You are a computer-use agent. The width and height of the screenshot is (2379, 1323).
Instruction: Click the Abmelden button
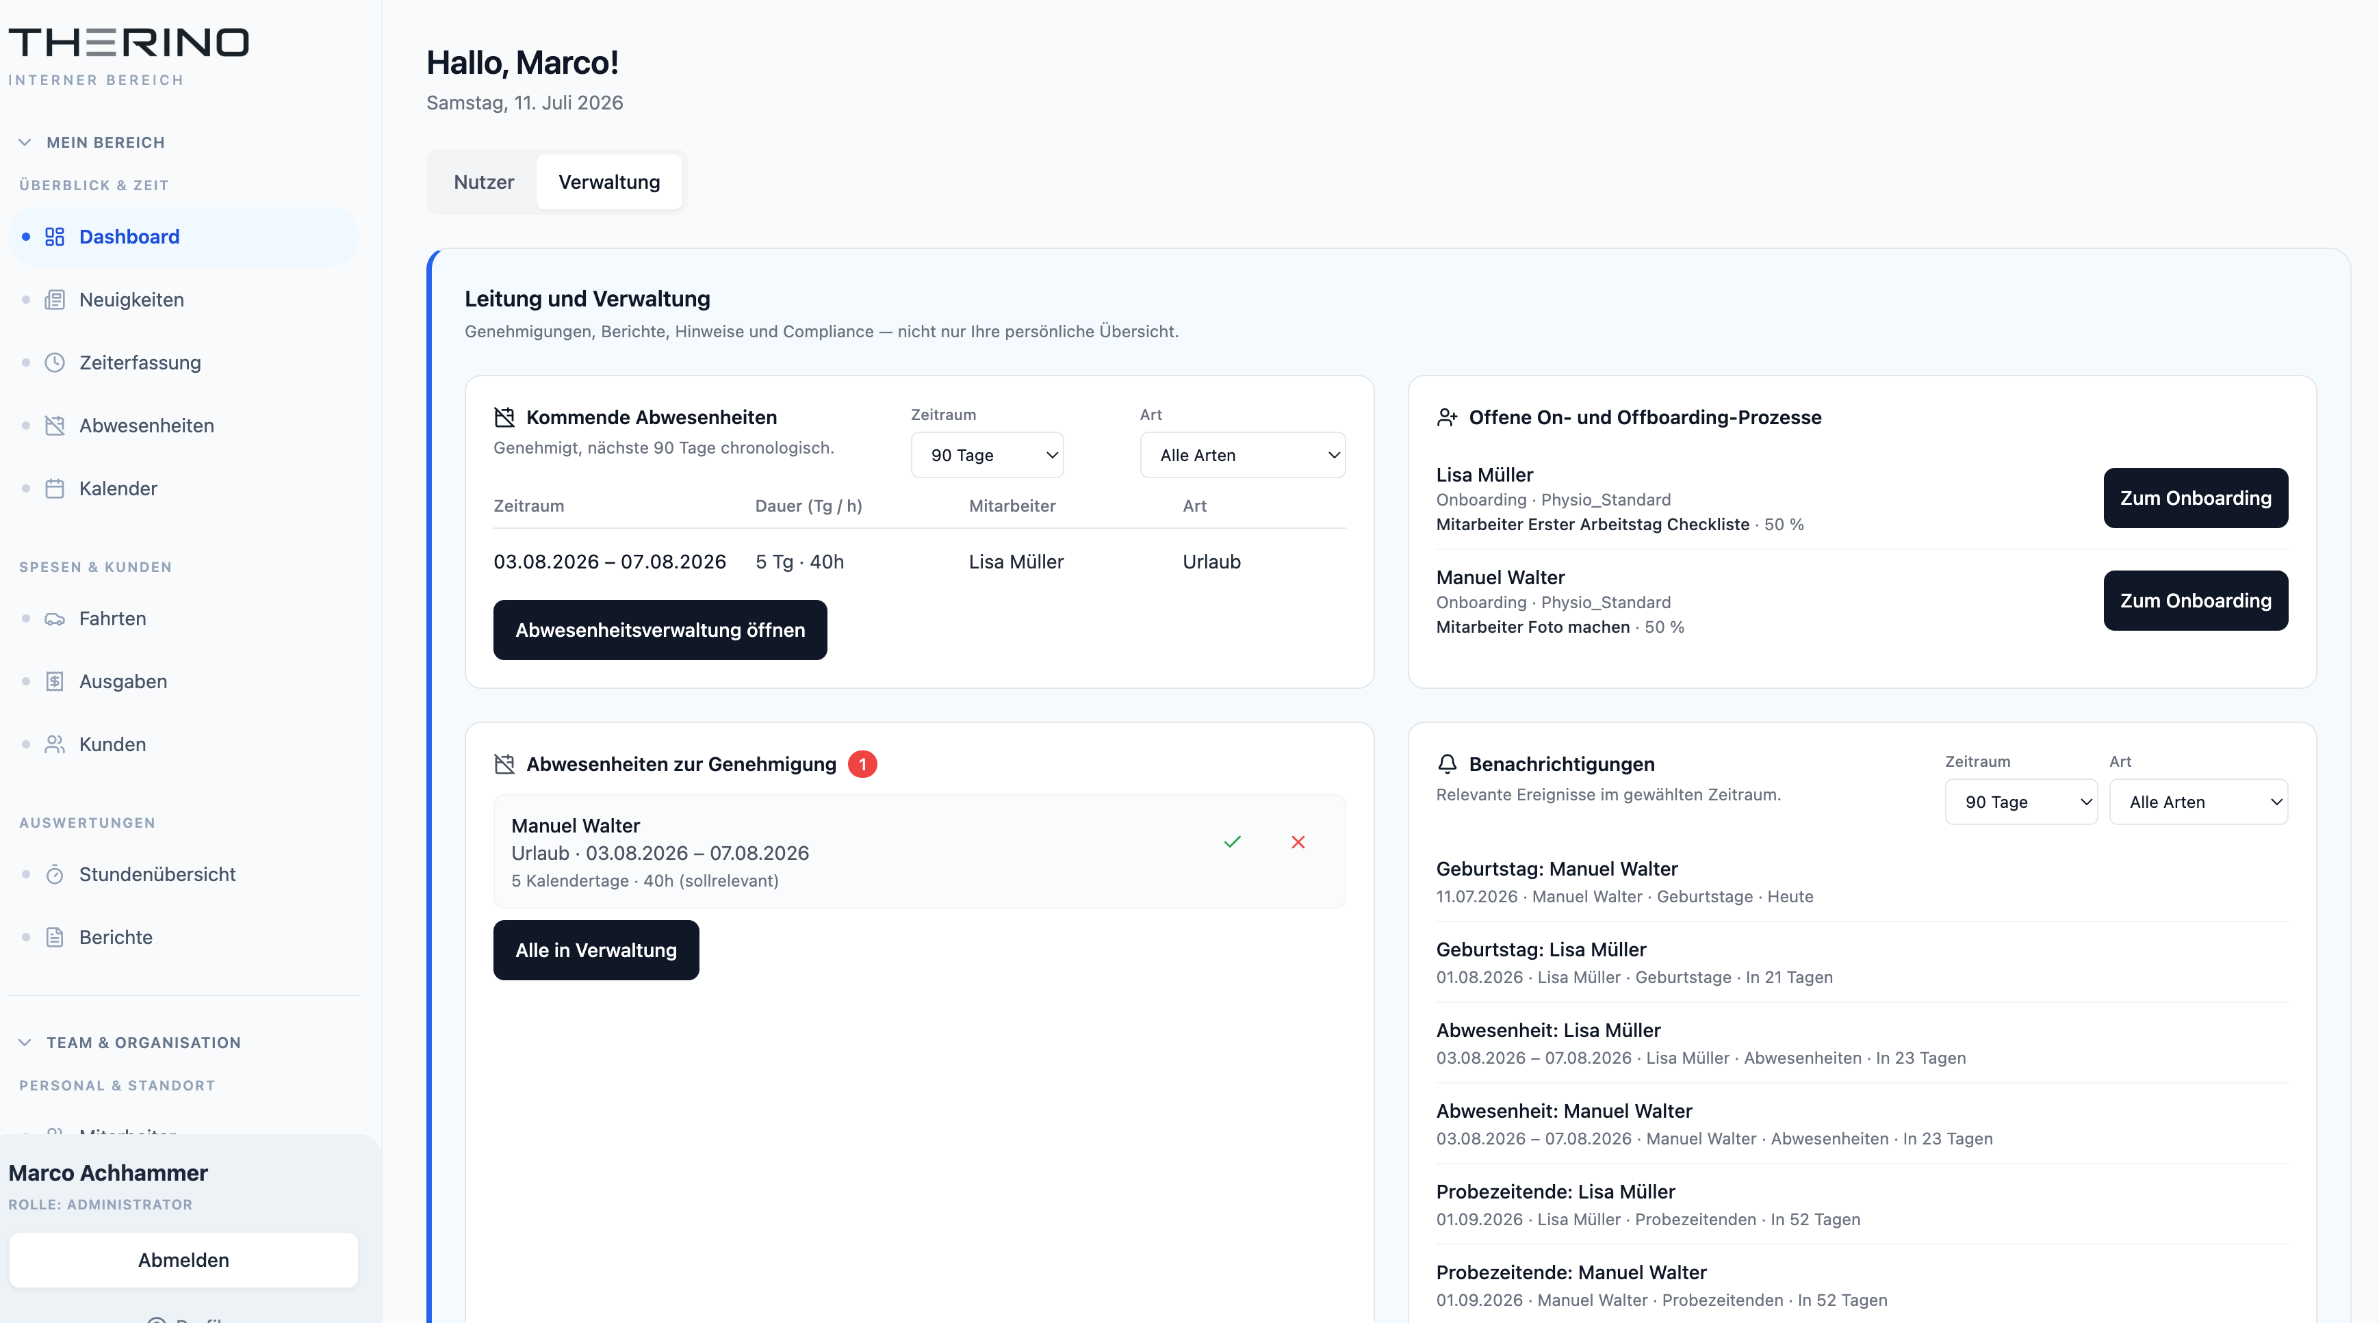184,1259
